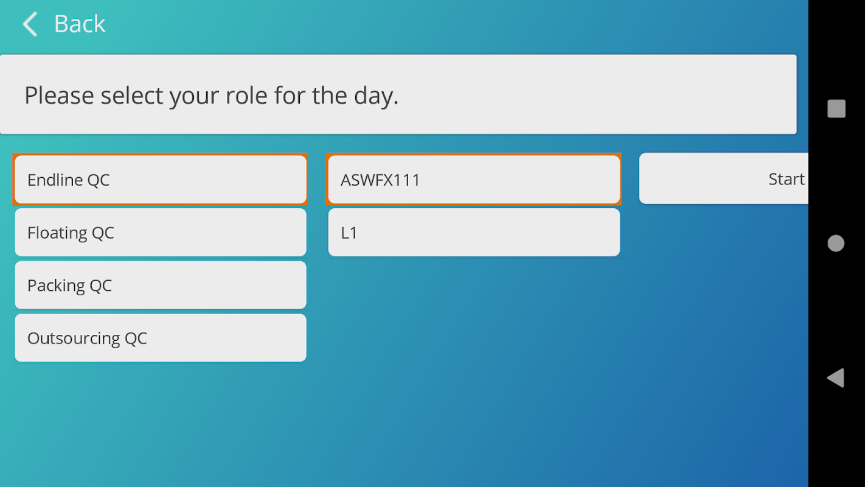Select the Outsourcing QC role
The image size is (865, 487).
(x=161, y=338)
